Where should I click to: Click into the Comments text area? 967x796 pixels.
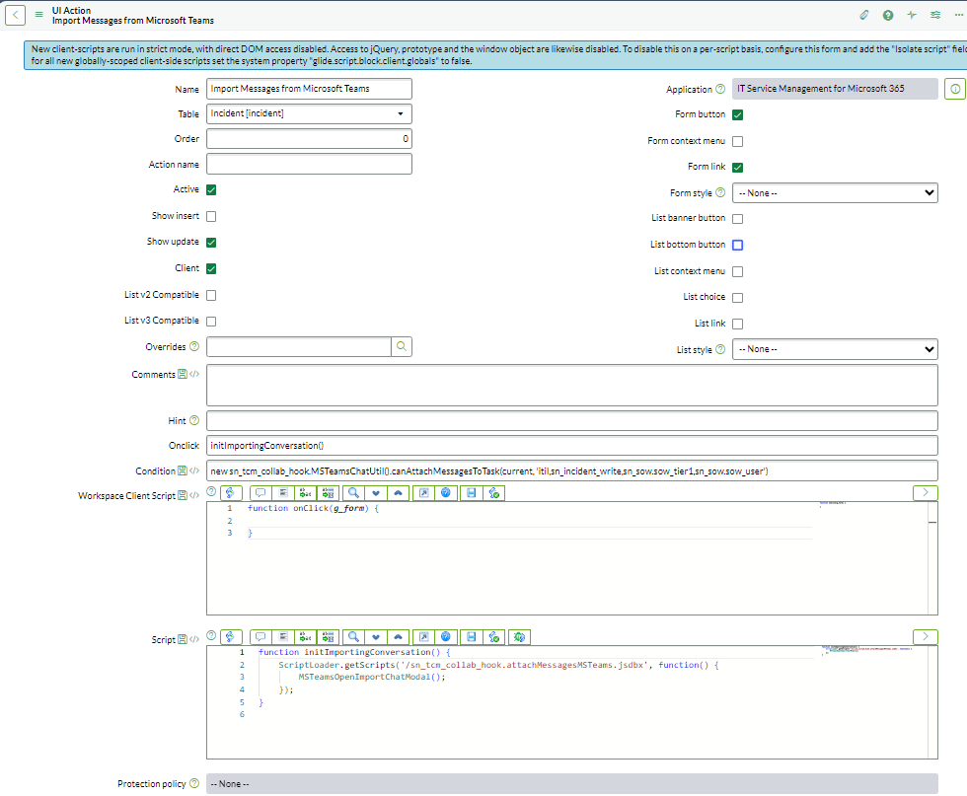point(571,386)
